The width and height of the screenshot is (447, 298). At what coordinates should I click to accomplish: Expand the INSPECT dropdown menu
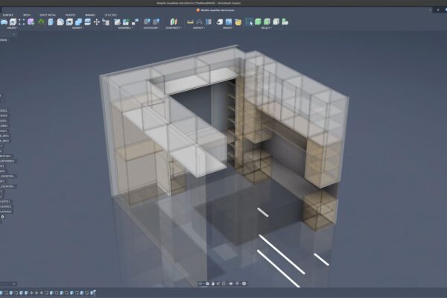(199, 28)
